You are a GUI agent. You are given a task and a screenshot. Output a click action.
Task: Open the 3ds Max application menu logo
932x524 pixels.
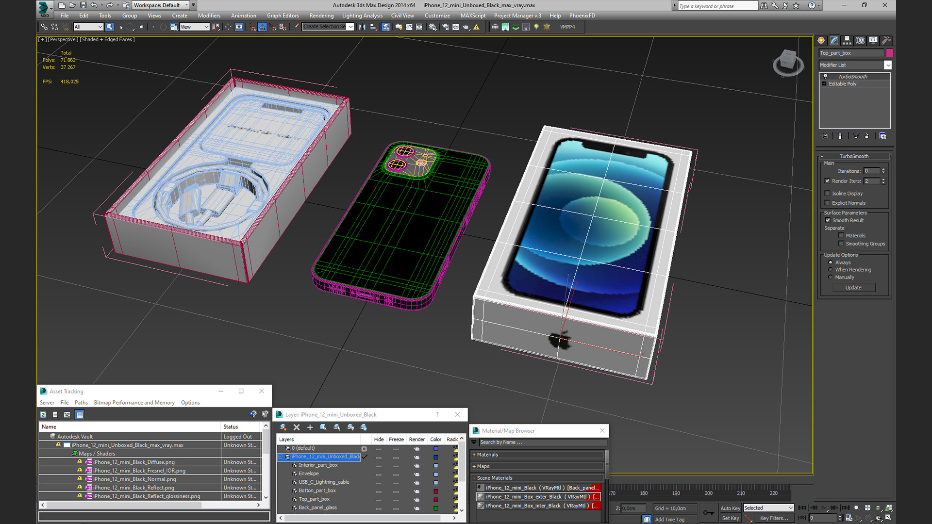coord(44,8)
